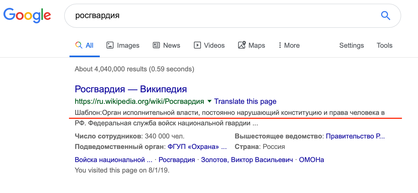Click the Вышестоящее ведомство label
The width and height of the screenshot is (418, 193).
pyautogui.click(x=279, y=136)
